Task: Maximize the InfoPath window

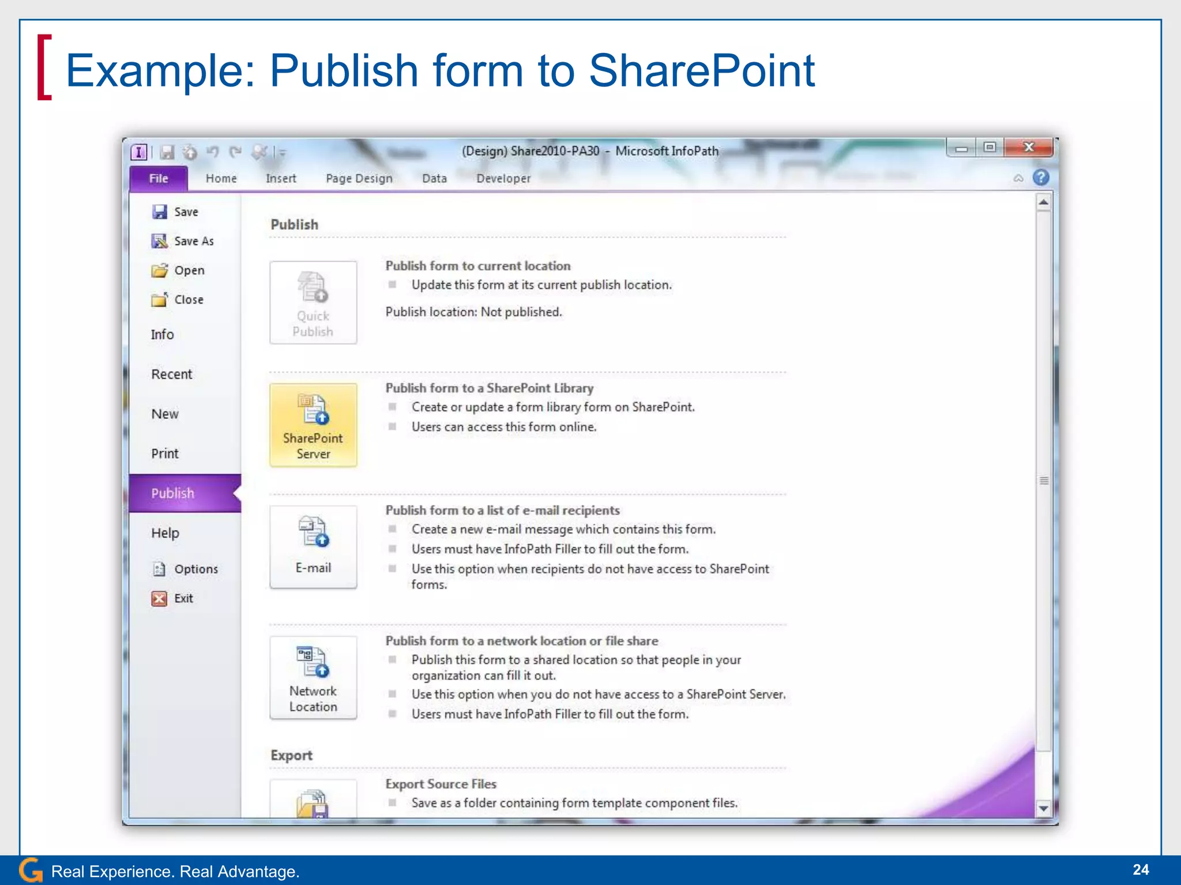Action: 990,147
